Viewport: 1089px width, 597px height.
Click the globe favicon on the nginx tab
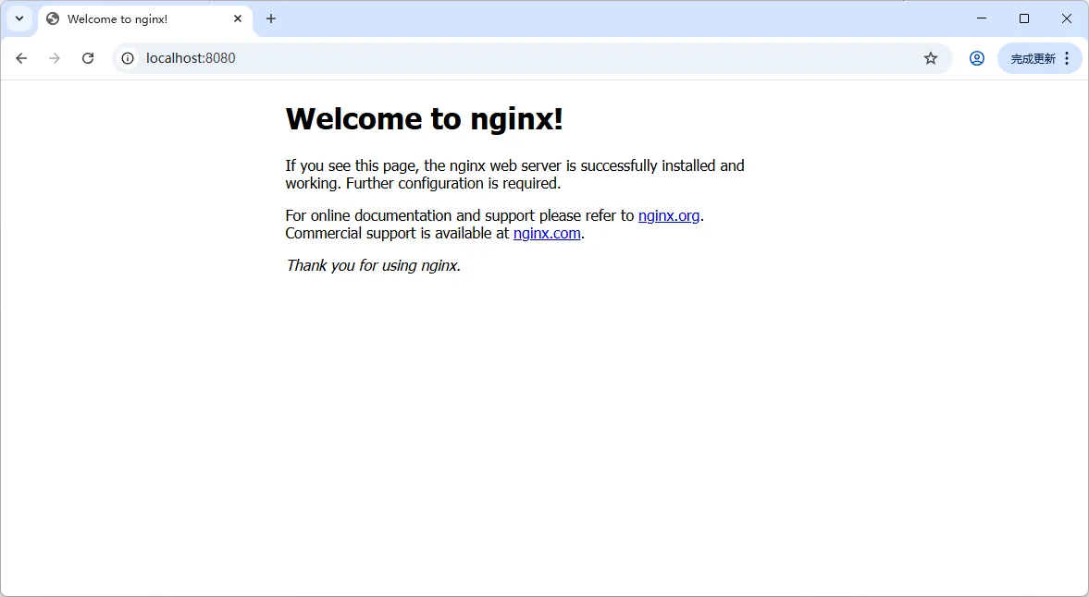point(53,18)
